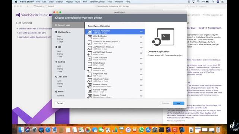Click the Gtk# 2.0 Project template icon
Image resolution: width=239 pixels, height=134 pixels.
[90, 37]
